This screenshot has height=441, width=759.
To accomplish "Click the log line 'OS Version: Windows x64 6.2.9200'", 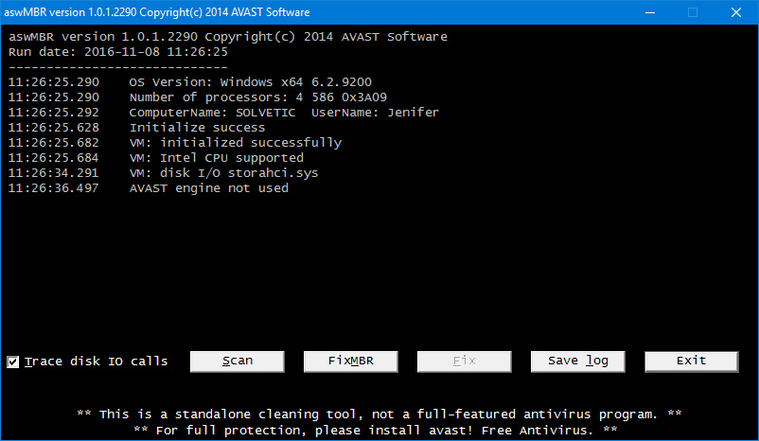I will click(x=250, y=81).
